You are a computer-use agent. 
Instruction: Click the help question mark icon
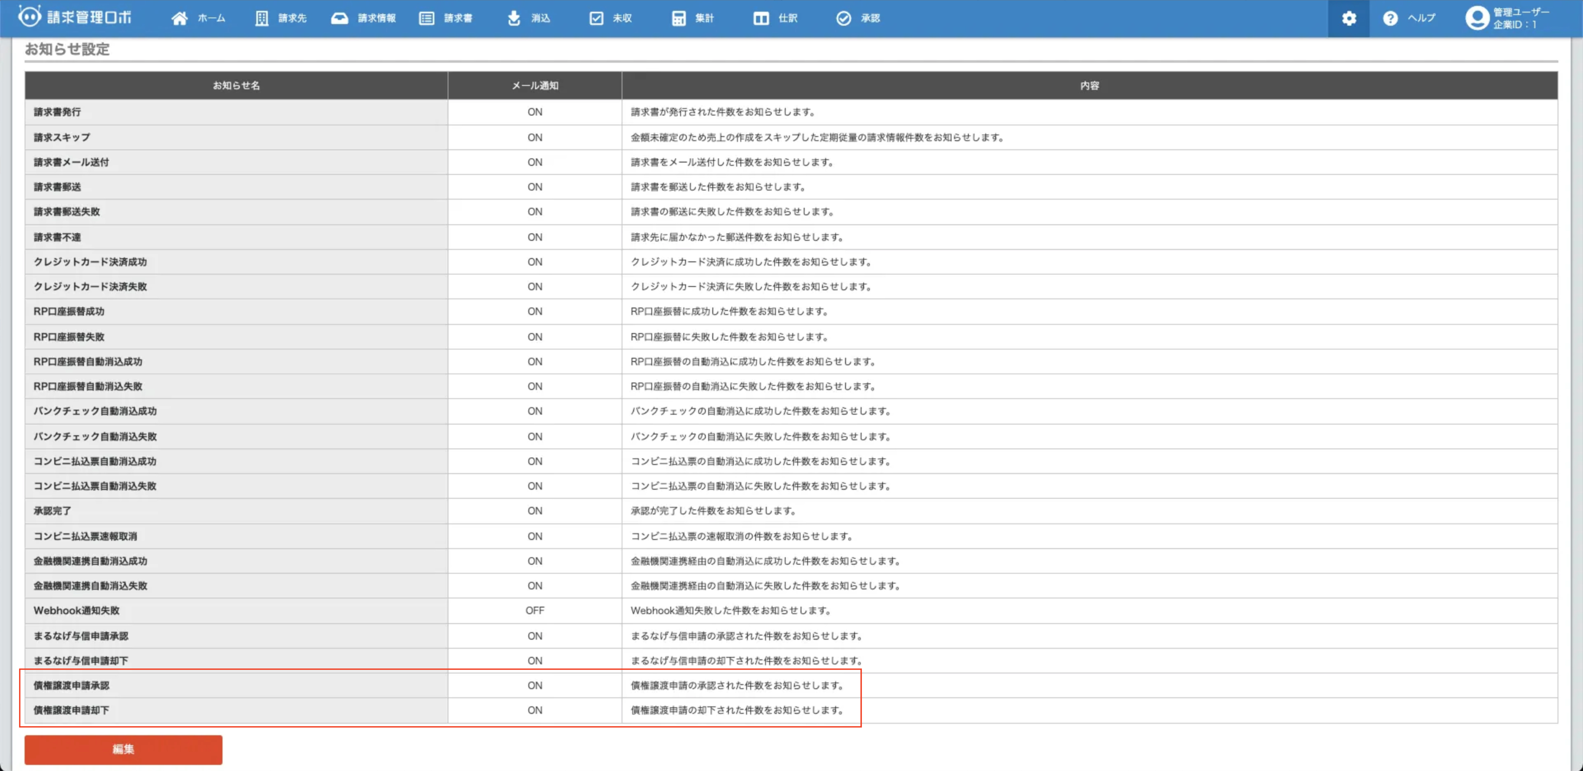(1390, 18)
